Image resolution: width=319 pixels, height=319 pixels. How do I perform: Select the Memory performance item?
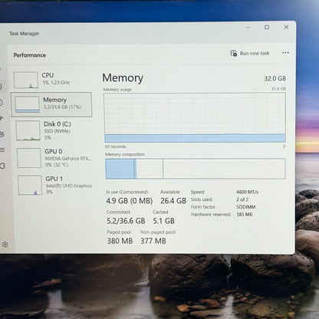tap(51, 104)
